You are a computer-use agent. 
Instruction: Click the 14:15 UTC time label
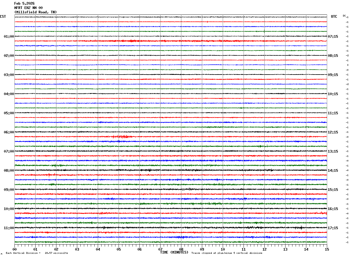click(333, 171)
